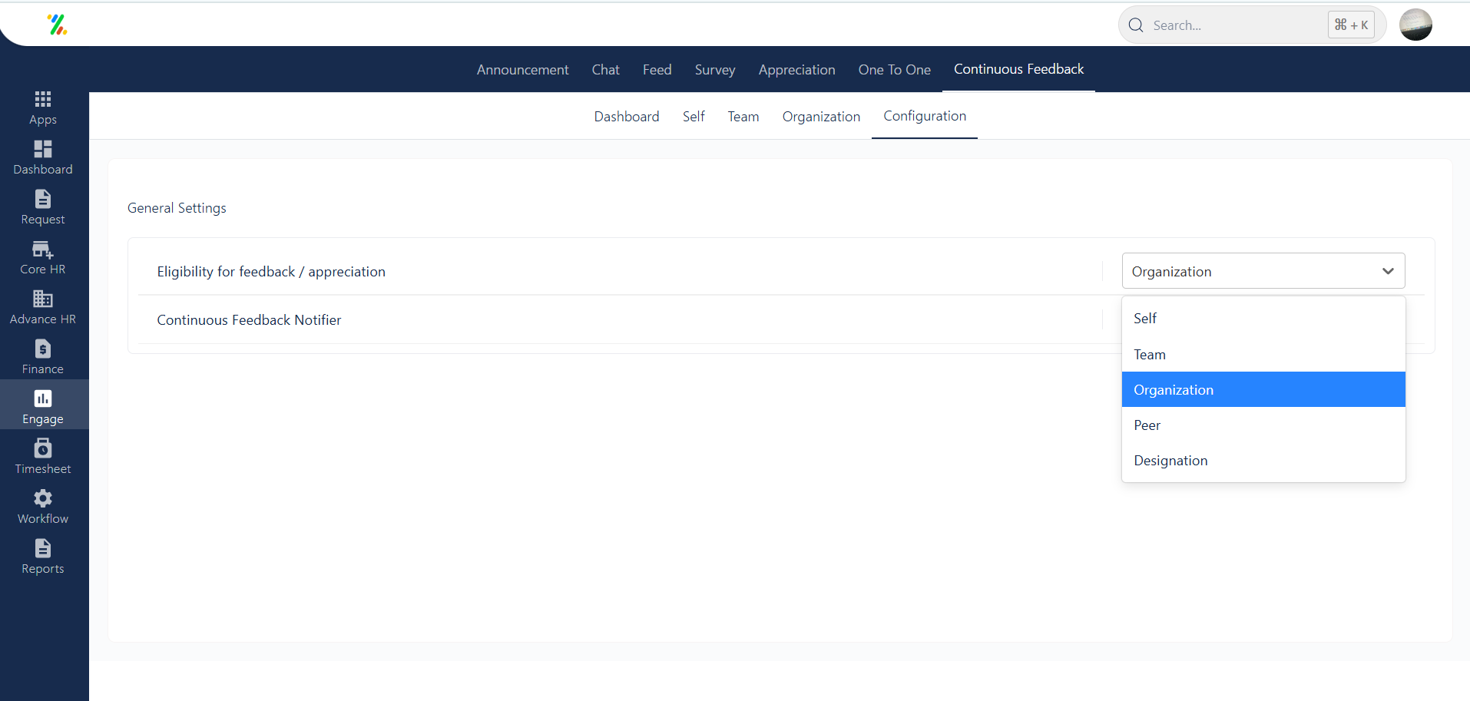Open Dashboard in the sidebar
1470x701 pixels.
(x=43, y=157)
